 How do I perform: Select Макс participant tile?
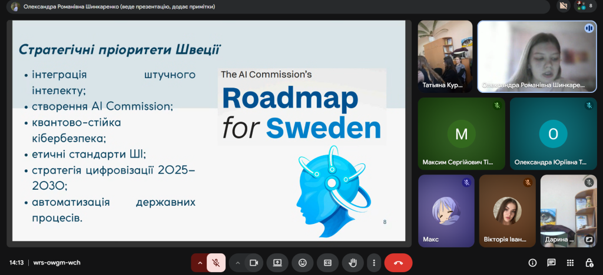coord(446,211)
